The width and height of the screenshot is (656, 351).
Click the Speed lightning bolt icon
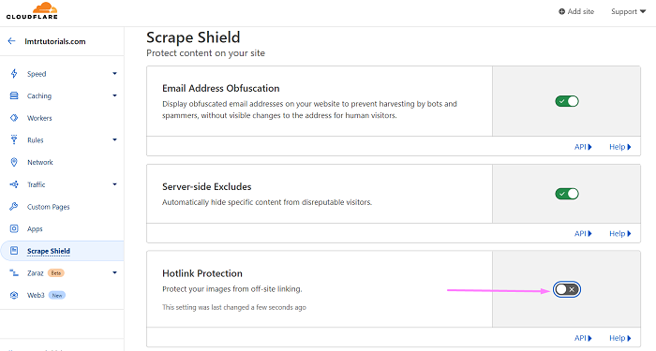[x=14, y=74]
